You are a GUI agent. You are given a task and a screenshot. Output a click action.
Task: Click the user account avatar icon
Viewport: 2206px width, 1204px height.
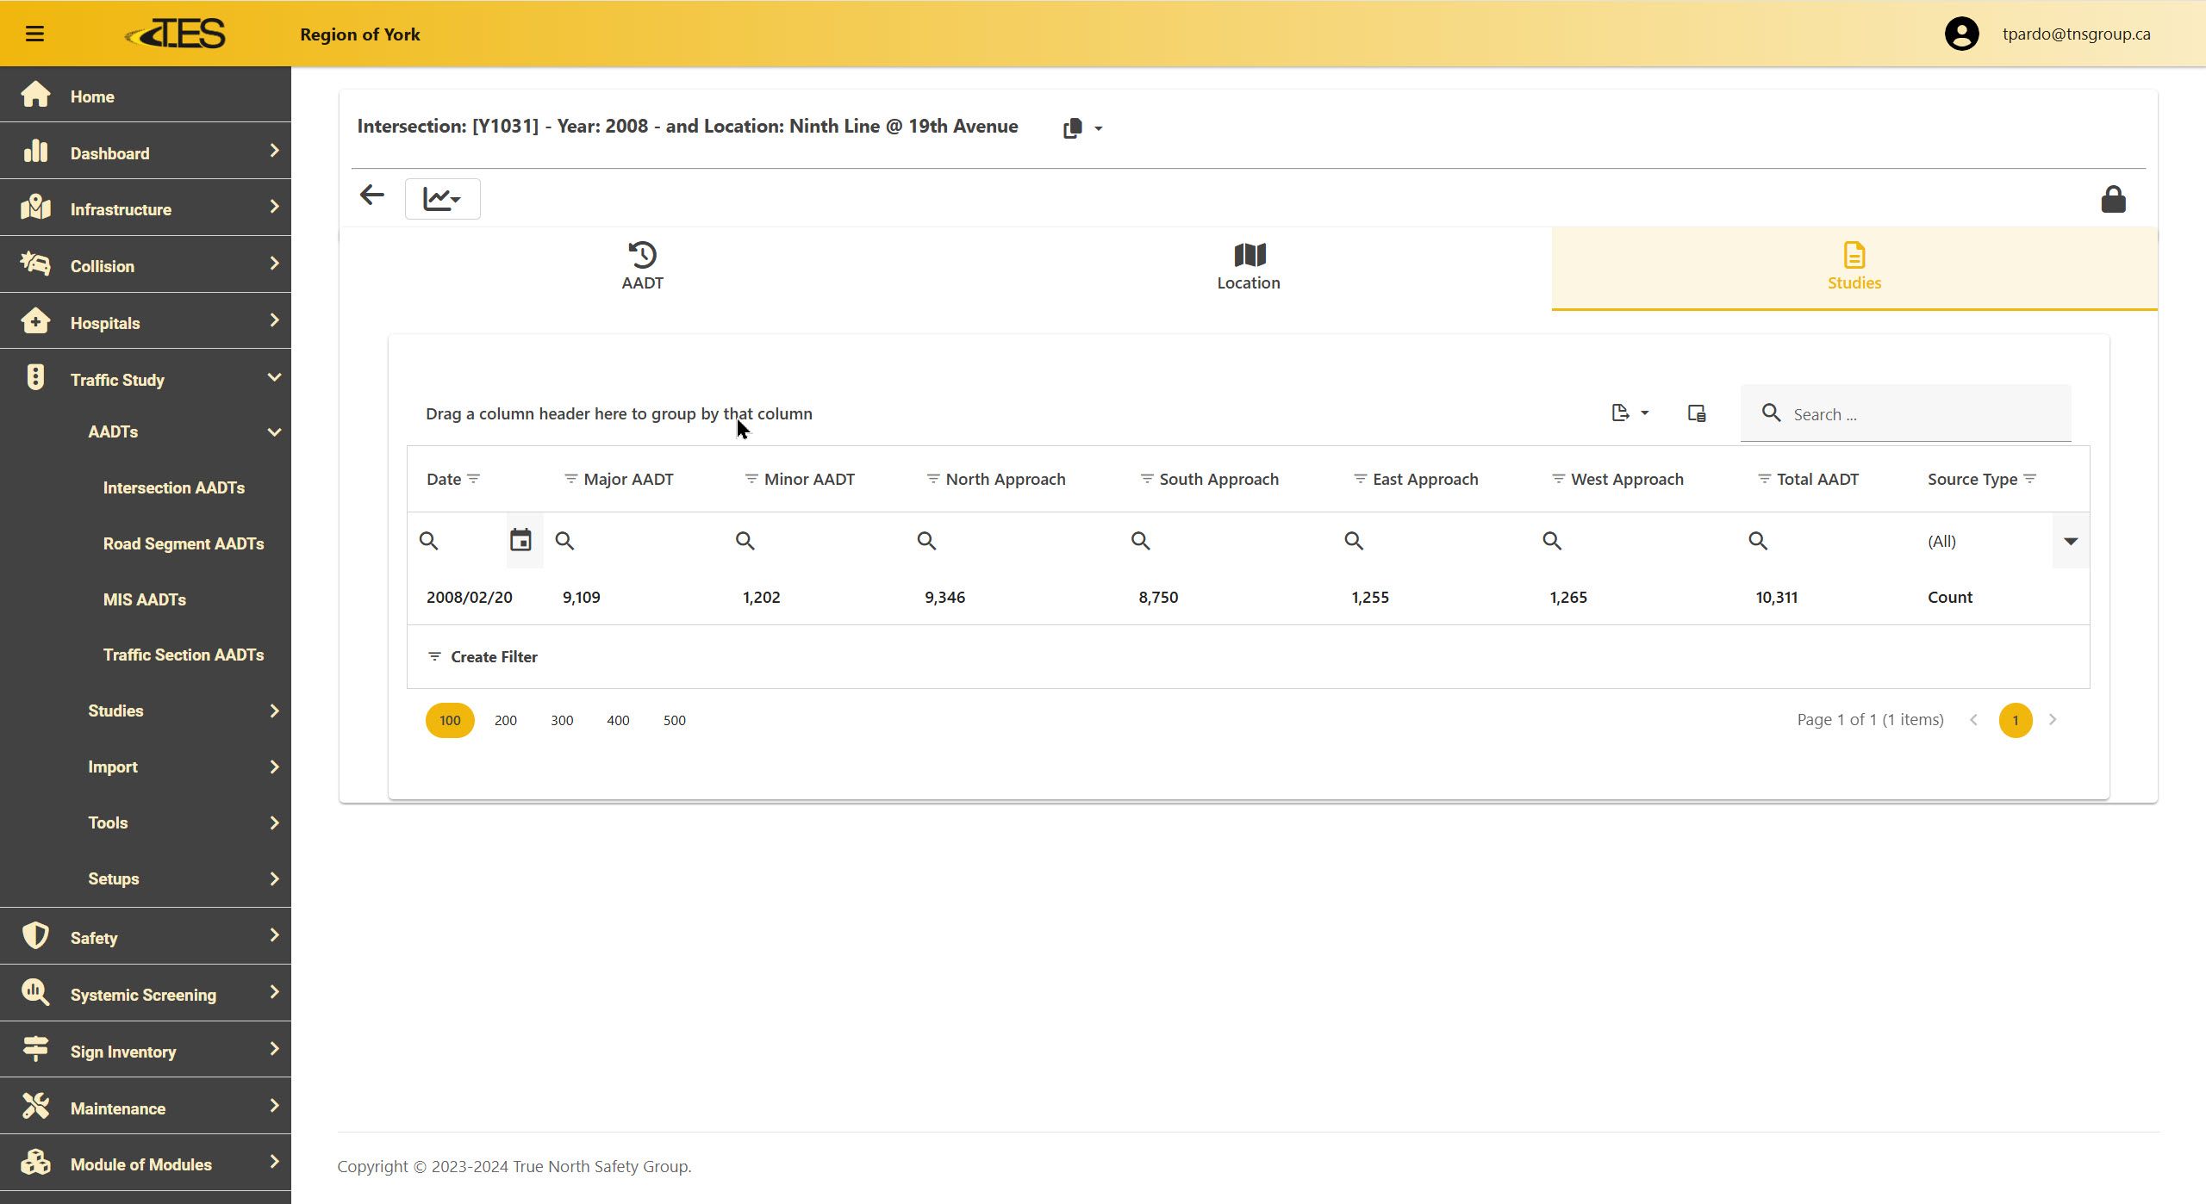pyautogui.click(x=1961, y=34)
